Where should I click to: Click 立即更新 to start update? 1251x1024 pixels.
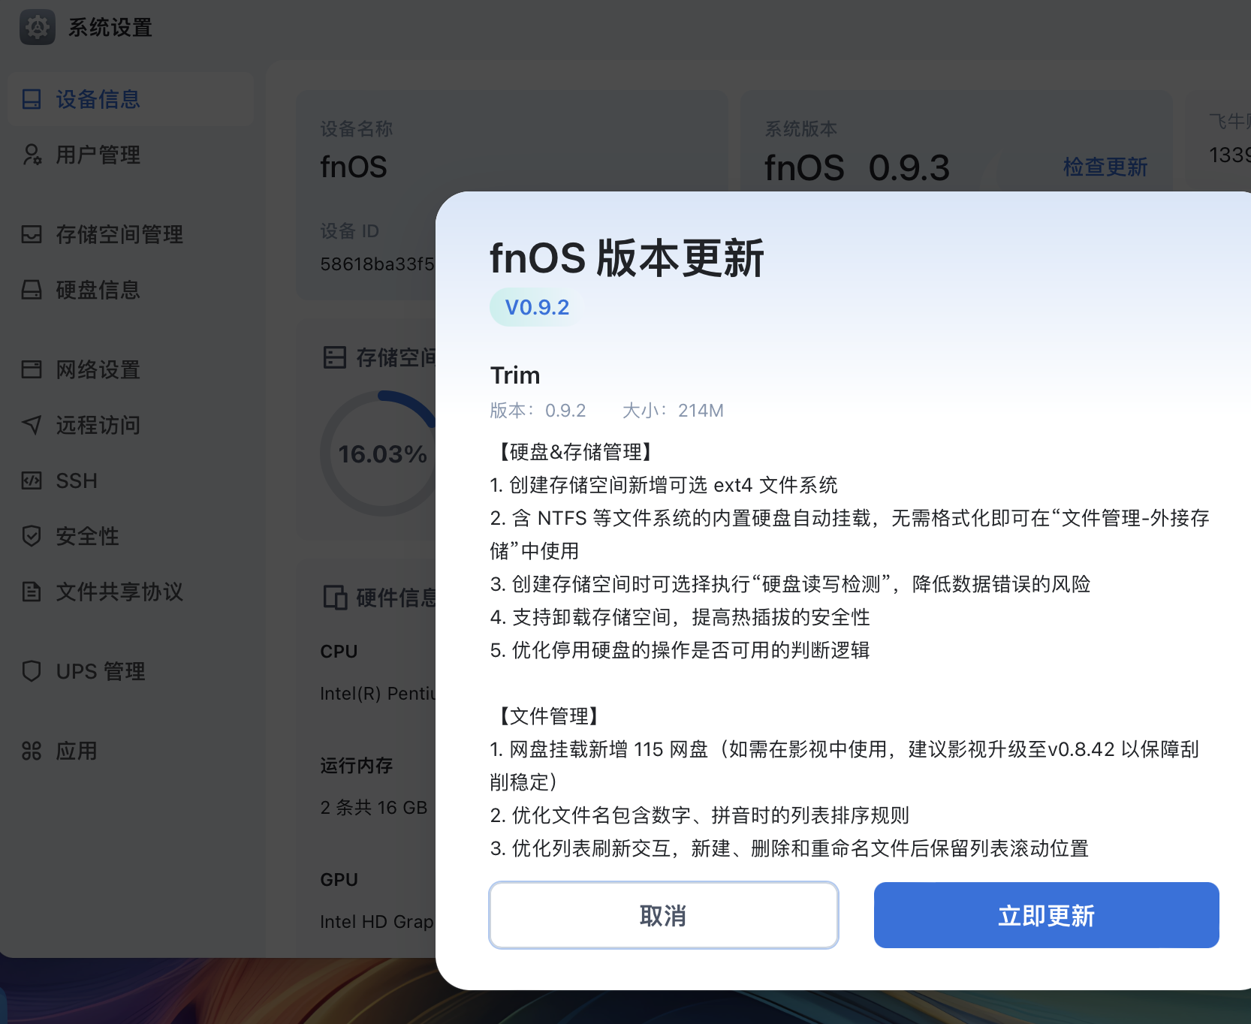point(1046,915)
